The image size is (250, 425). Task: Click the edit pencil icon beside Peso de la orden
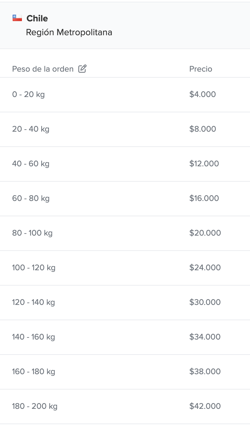point(82,69)
